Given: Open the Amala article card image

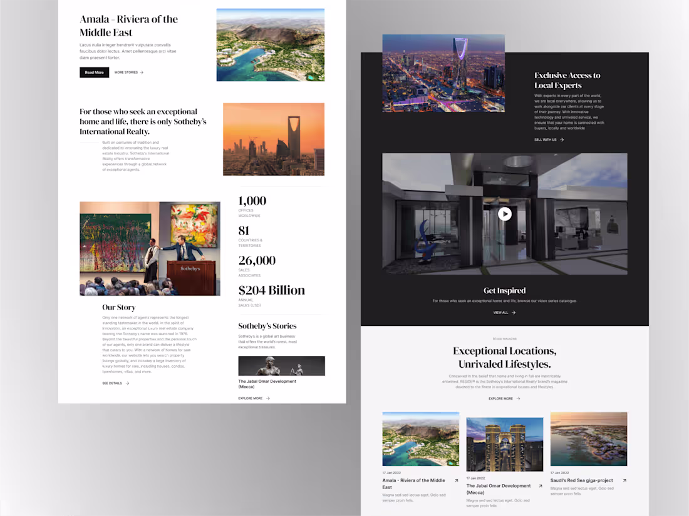Looking at the screenshot, I should (x=420, y=439).
